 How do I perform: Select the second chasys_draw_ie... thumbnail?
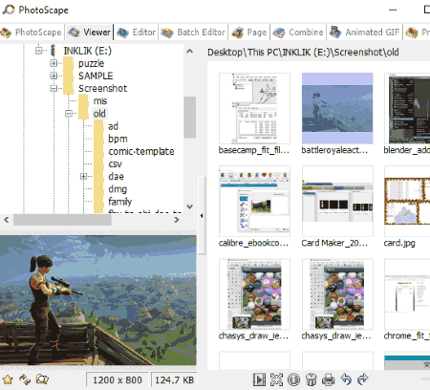coord(337,294)
